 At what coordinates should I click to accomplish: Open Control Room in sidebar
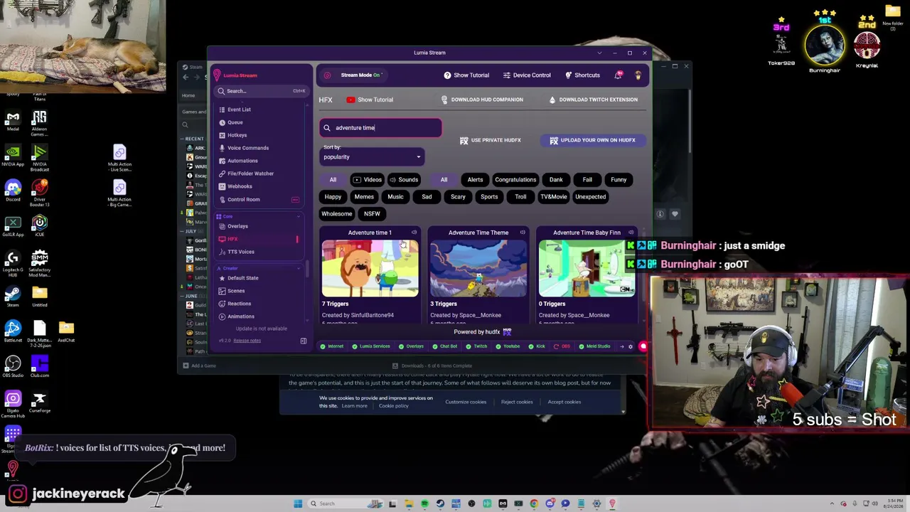click(243, 199)
